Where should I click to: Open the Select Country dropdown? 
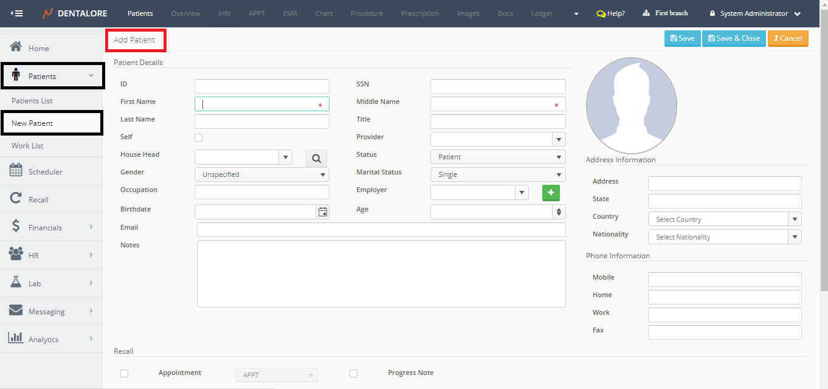[x=725, y=219]
